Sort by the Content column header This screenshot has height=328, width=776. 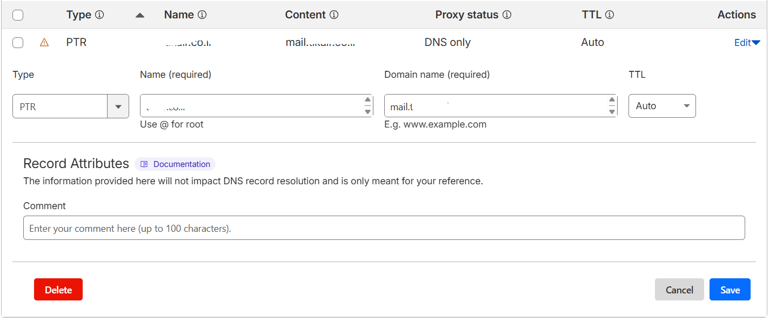click(x=305, y=15)
